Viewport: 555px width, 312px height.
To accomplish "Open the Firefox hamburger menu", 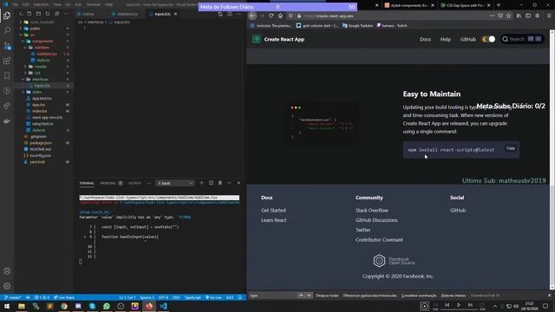I will 549,16.
